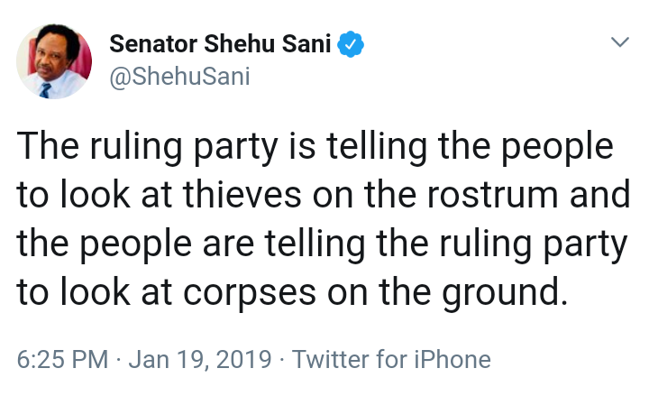Click the word 'Sani' in the display name
The image size is (649, 396).
306,44
